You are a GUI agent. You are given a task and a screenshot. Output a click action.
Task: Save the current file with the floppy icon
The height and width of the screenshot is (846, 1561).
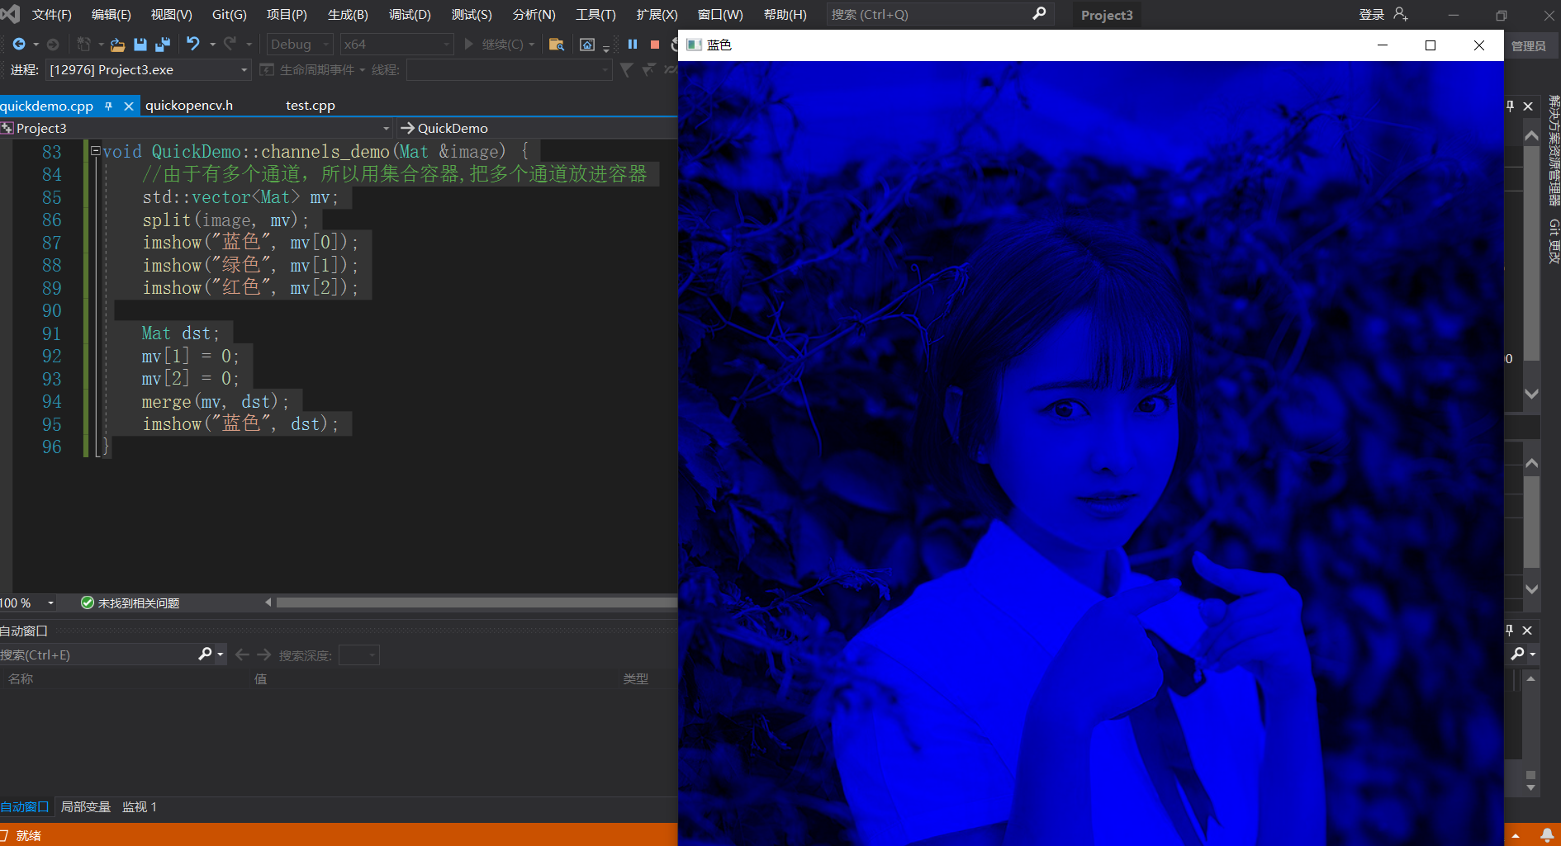(x=140, y=45)
